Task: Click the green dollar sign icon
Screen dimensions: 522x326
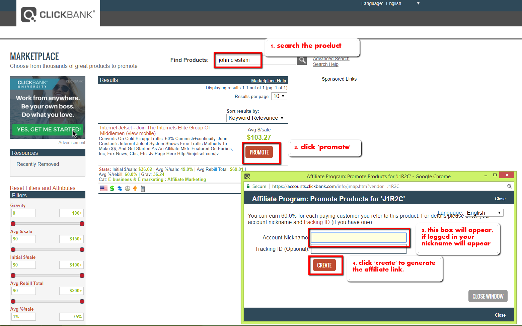Action: click(x=112, y=189)
